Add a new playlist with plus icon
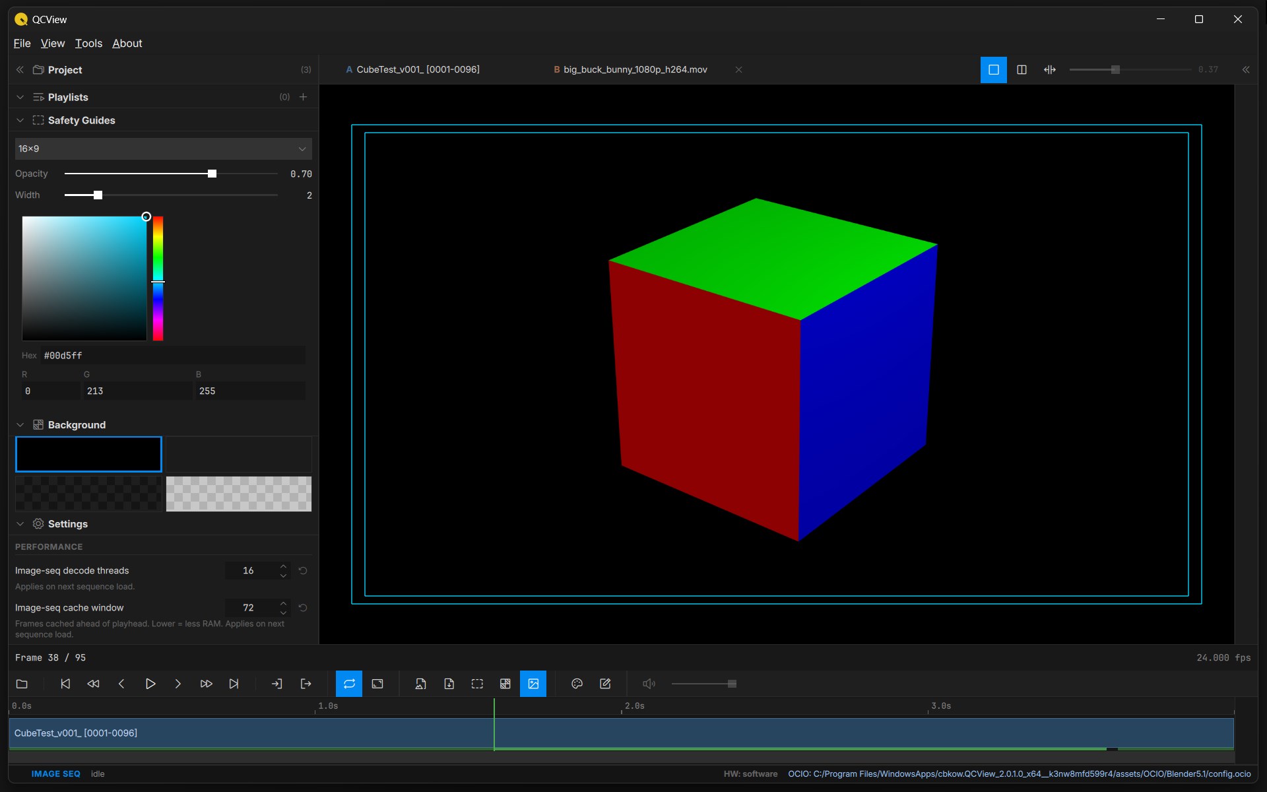The width and height of the screenshot is (1267, 792). (304, 97)
